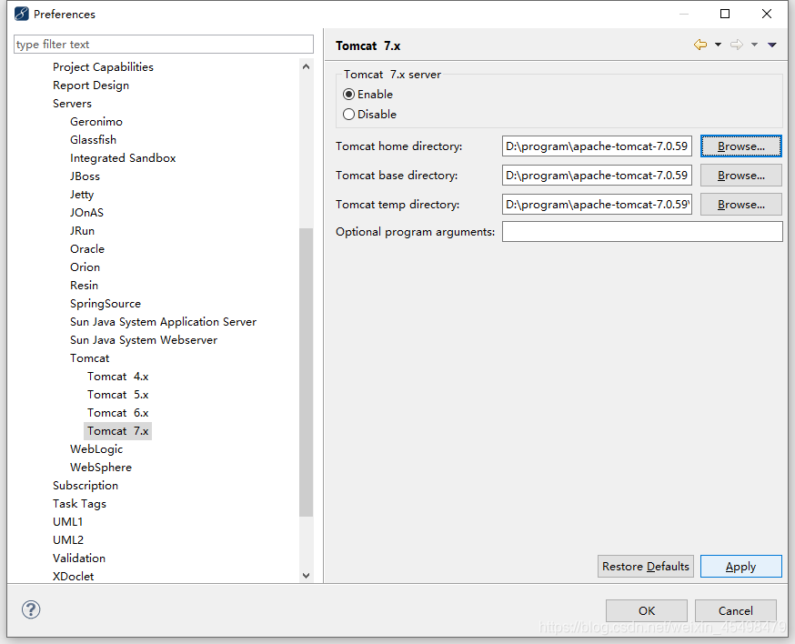795x644 pixels.
Task: Focus the type filter text field
Action: 163,45
